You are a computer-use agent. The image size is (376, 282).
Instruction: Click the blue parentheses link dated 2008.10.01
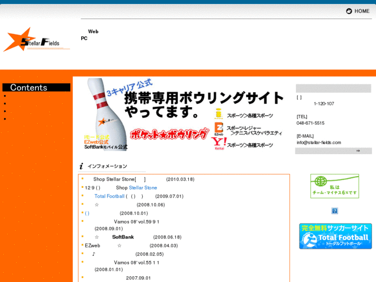click(87, 213)
